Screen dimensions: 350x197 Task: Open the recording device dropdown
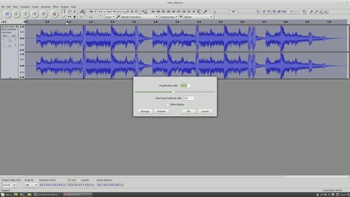(139, 17)
